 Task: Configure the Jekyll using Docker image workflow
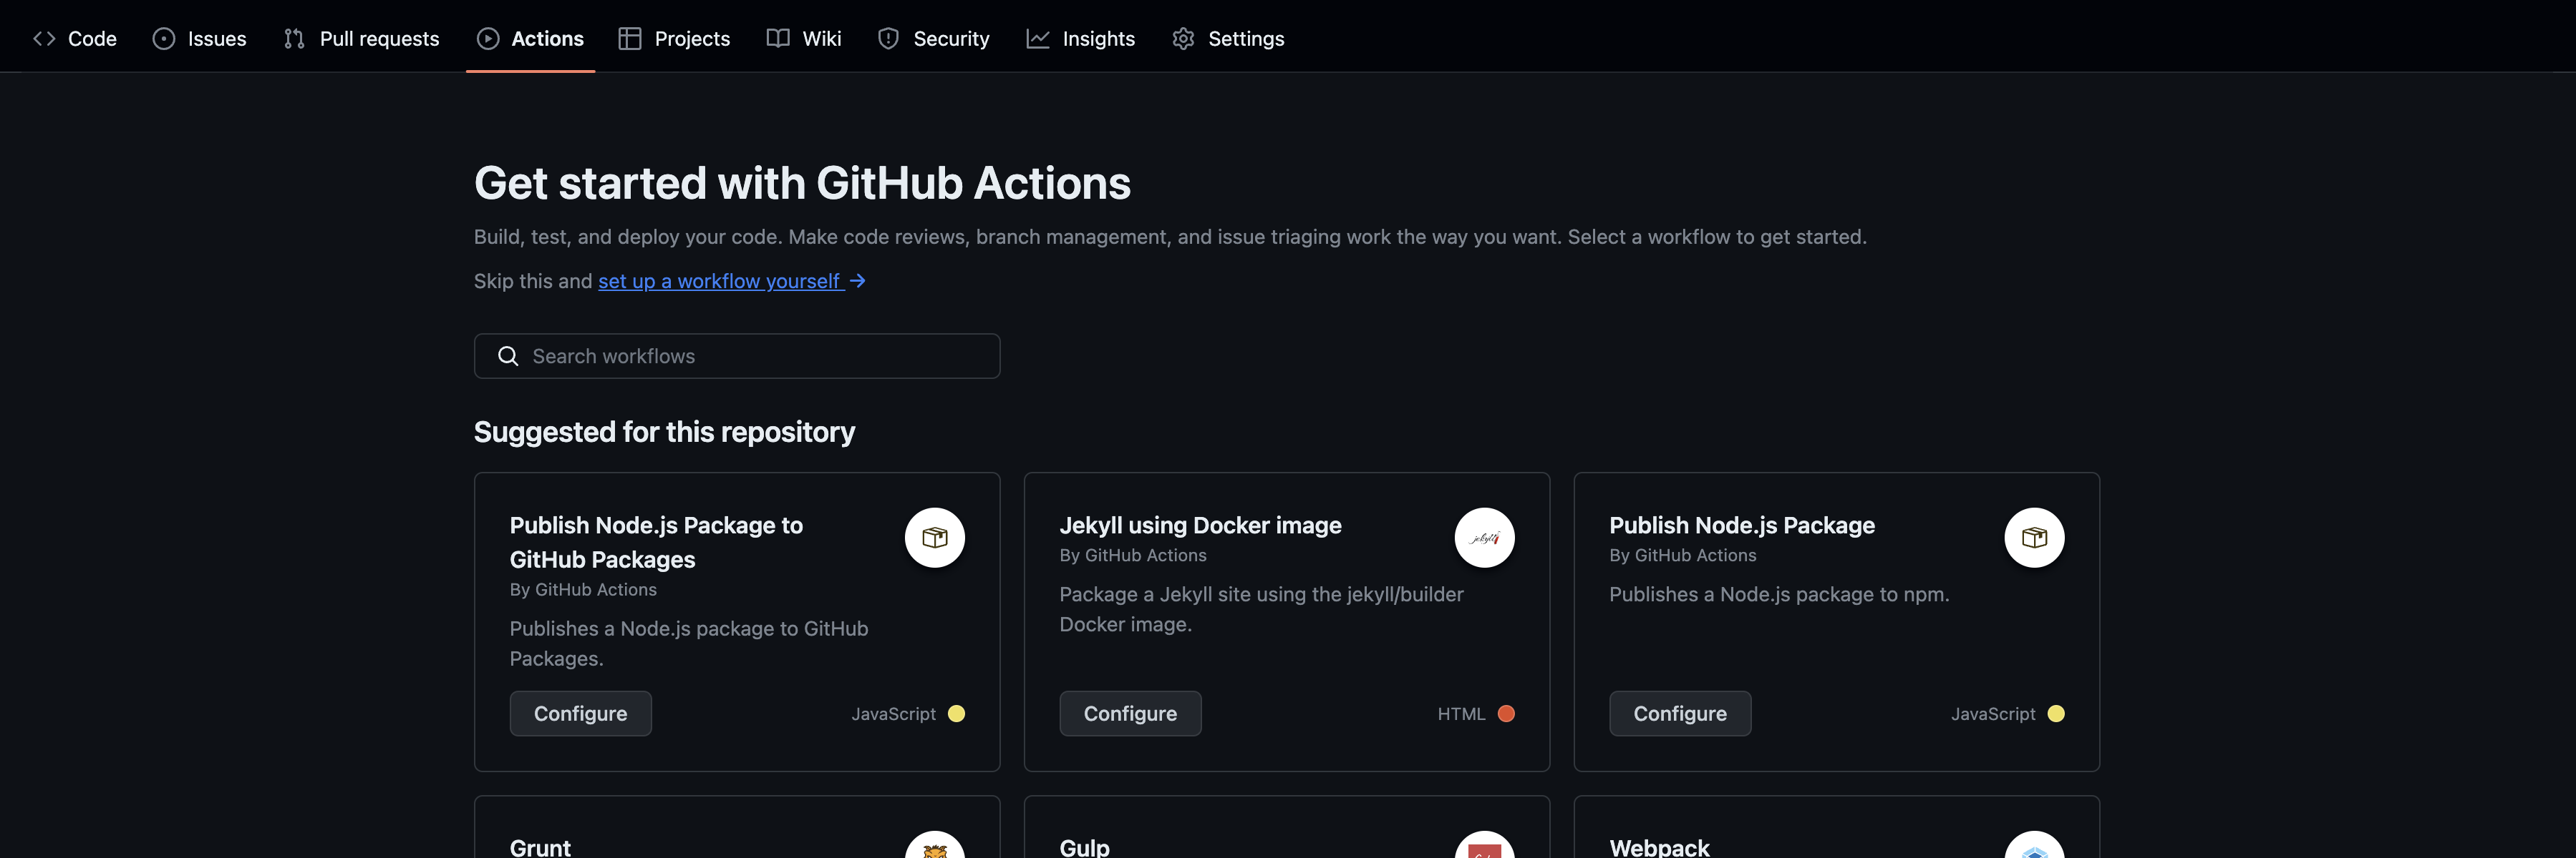point(1130,713)
